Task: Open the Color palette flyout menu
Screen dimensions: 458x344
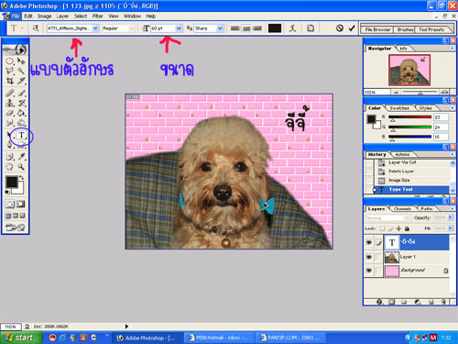Action: pyautogui.click(x=453, y=107)
